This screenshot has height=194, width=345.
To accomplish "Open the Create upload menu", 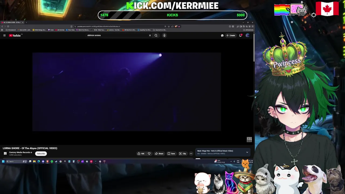I will (x=231, y=35).
